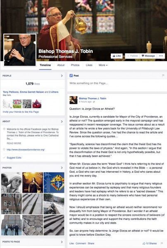
Task: Expand the About section chevron
Action: click(x=62, y=122)
